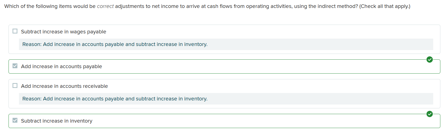This screenshot has height=139, width=442.
Task: Toggle the 'Add increase in accounts payable' checkbox
Action: pos(15,66)
